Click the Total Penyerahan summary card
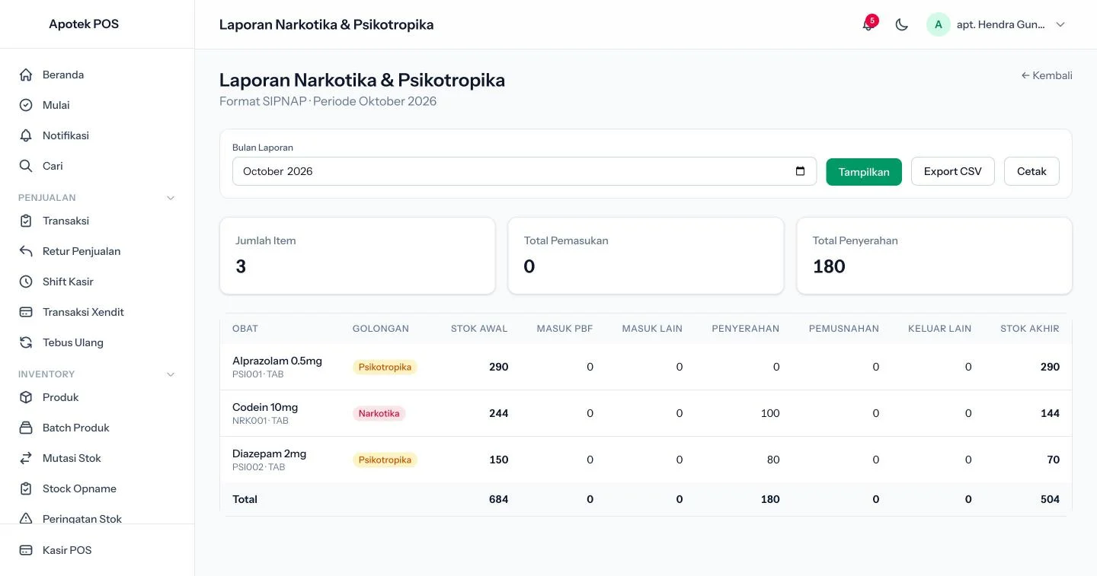Image resolution: width=1097 pixels, height=576 pixels. pyautogui.click(x=934, y=256)
